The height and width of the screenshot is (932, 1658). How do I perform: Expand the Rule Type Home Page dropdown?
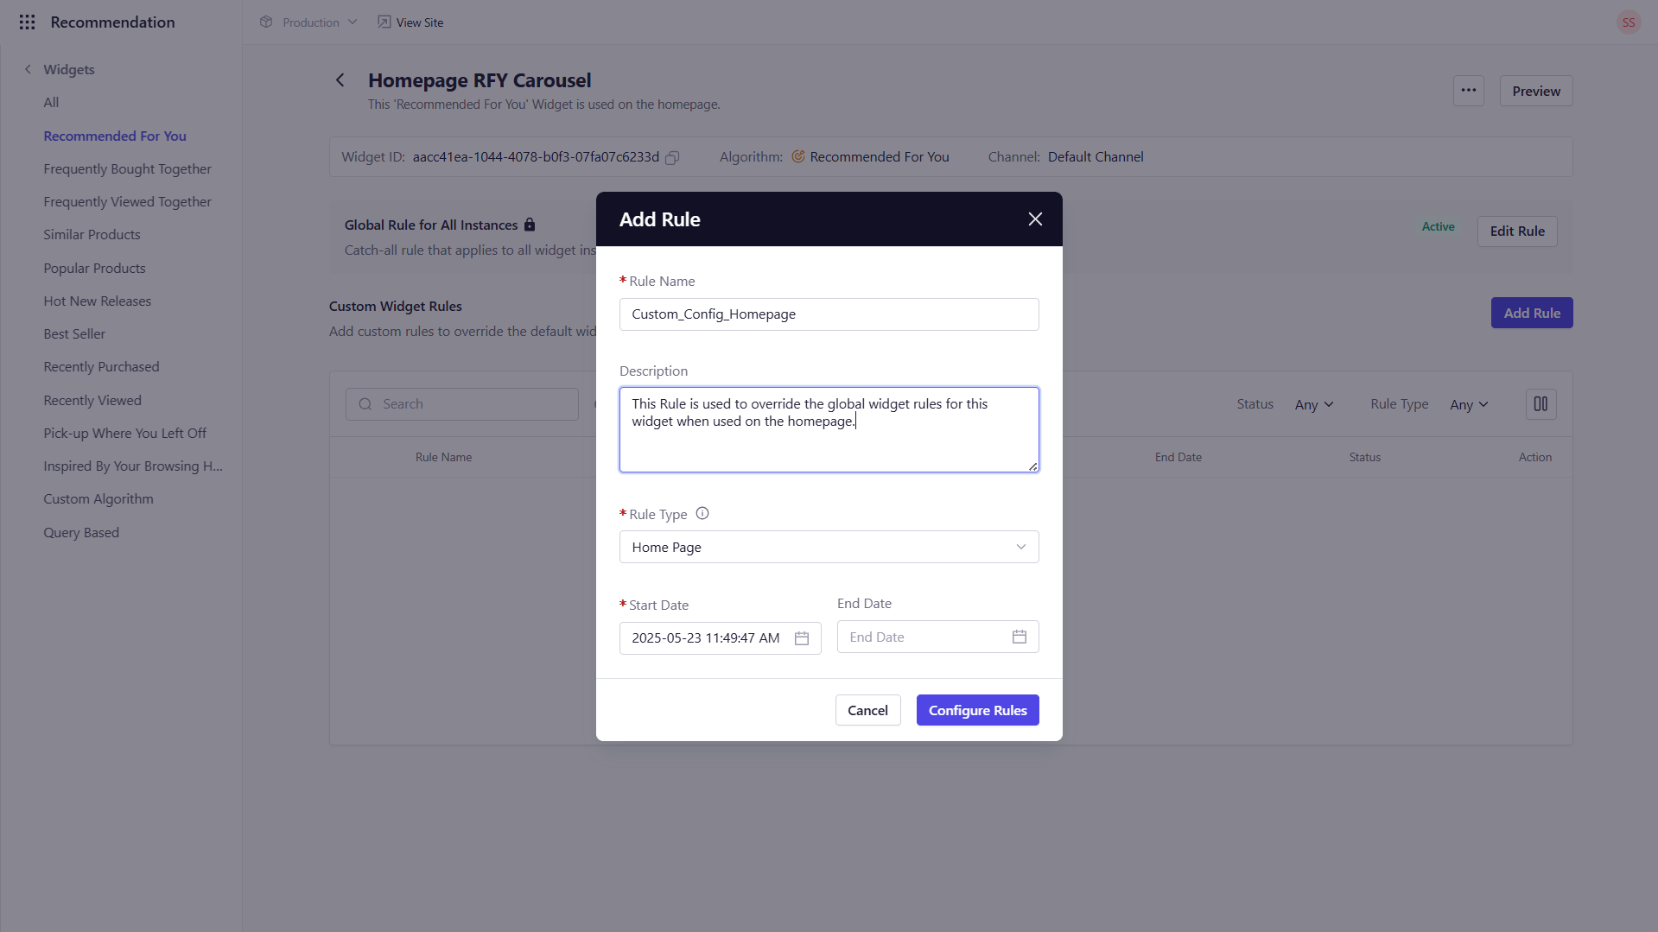click(828, 547)
